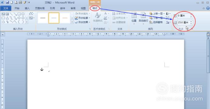Switch to the 插入 (Insert) tab
210x109 pixels.
[x=27, y=8]
